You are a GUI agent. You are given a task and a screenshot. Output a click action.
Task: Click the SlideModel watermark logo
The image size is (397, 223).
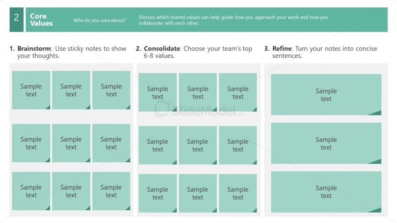200,109
